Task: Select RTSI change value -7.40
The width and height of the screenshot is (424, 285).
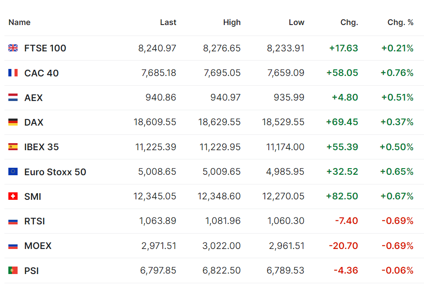Action: tap(347, 221)
